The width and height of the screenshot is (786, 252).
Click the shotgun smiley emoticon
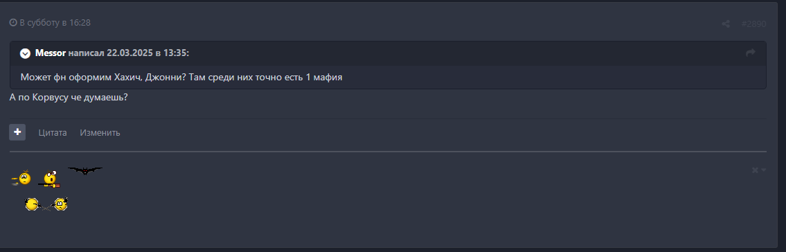(x=49, y=179)
